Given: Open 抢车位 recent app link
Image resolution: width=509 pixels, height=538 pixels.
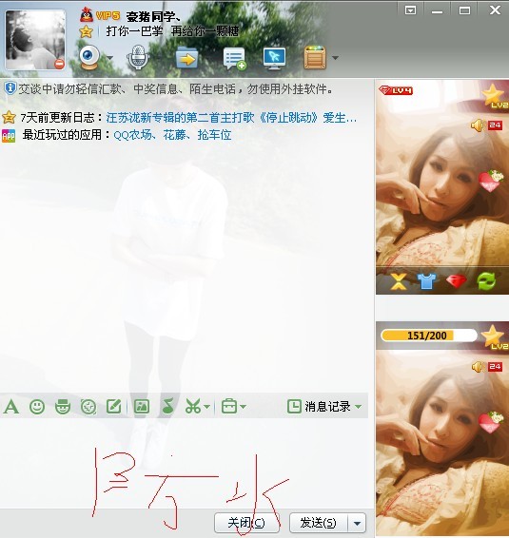Looking at the screenshot, I should [214, 135].
